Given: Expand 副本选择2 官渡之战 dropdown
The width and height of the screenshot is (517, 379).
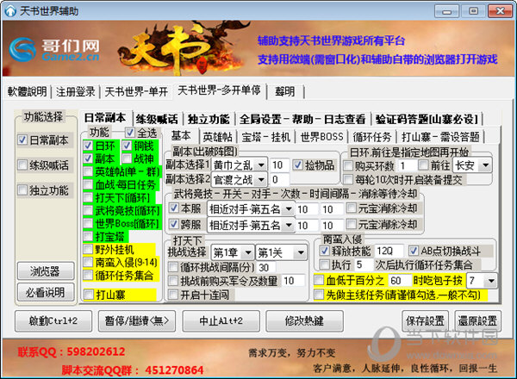Looking at the screenshot, I should click(261, 180).
